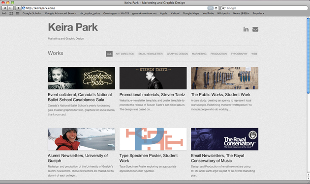Click the vertical scrollbar thumb
310x184 pixels.
click(308, 55)
